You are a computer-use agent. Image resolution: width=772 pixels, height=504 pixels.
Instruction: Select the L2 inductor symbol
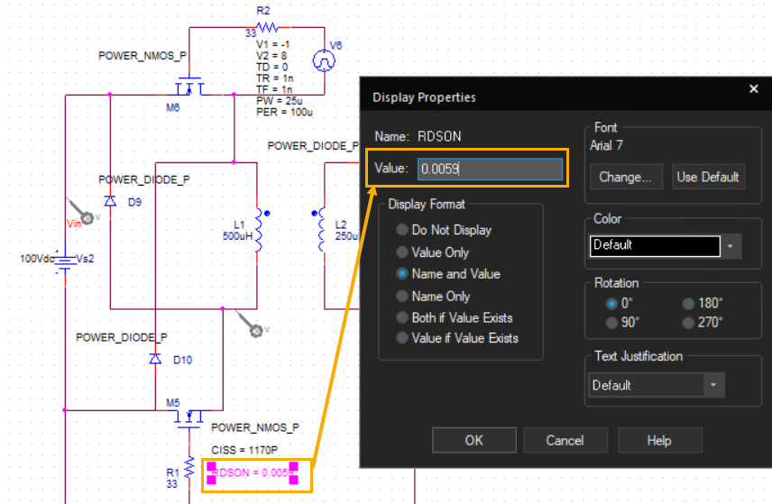pos(321,230)
